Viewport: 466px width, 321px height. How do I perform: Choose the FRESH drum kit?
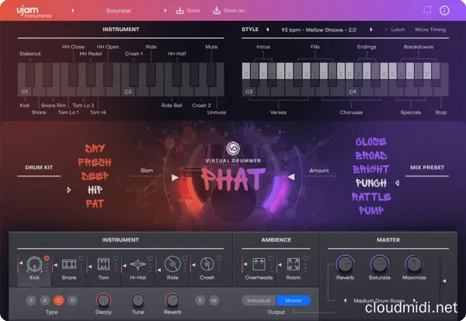pyautogui.click(x=95, y=162)
